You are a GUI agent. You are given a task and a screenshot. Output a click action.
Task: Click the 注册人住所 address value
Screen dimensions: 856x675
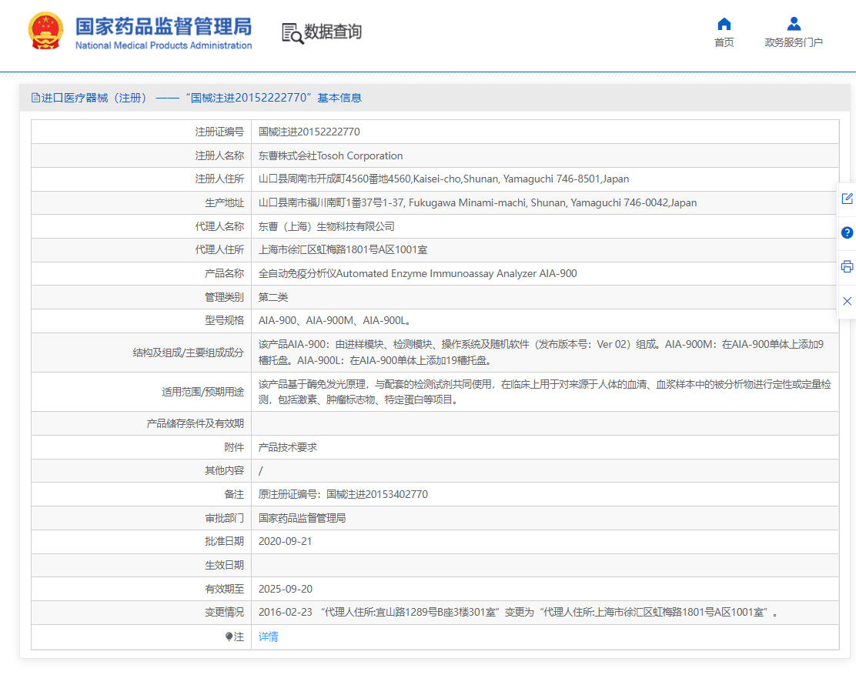(x=443, y=179)
